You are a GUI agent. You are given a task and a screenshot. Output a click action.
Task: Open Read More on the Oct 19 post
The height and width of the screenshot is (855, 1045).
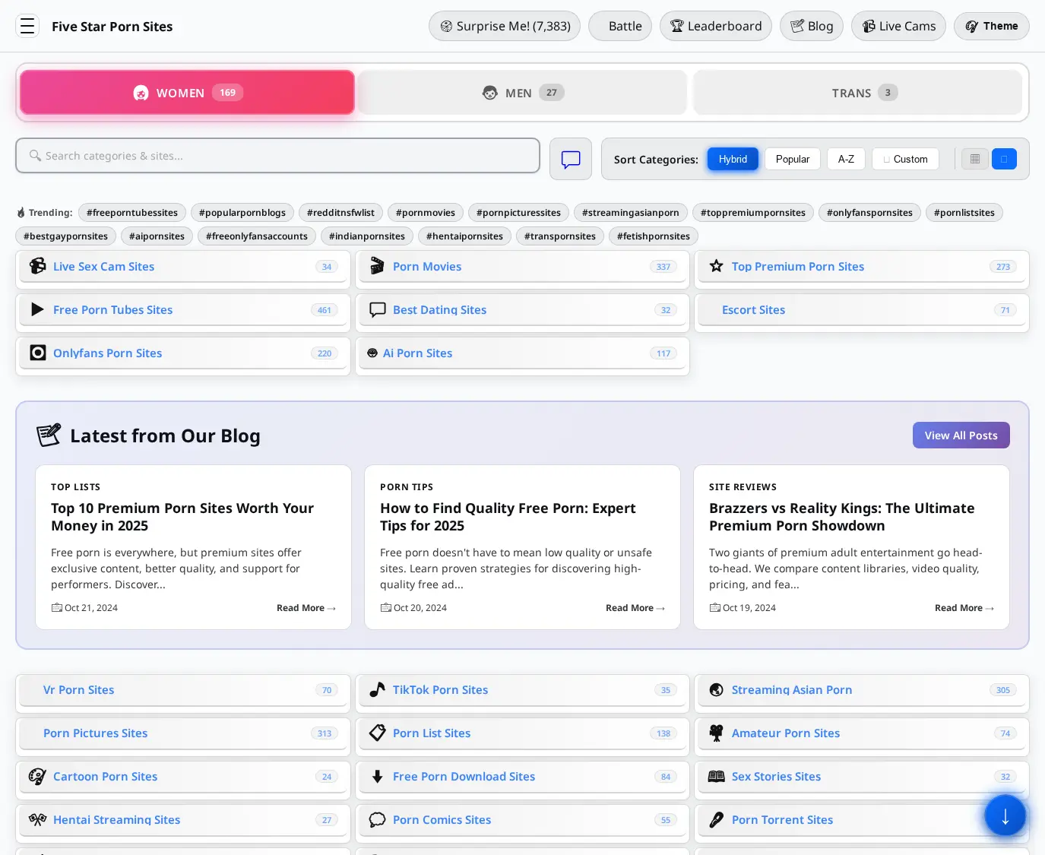[963, 608]
